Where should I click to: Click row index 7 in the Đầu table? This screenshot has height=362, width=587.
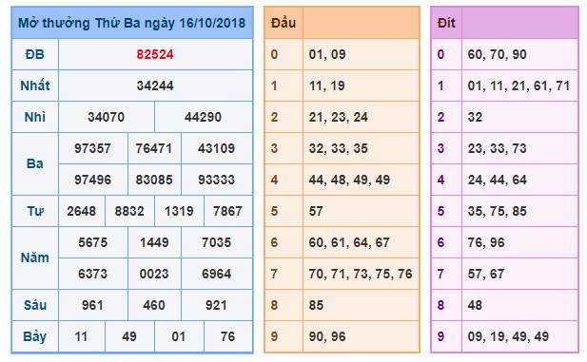click(274, 275)
